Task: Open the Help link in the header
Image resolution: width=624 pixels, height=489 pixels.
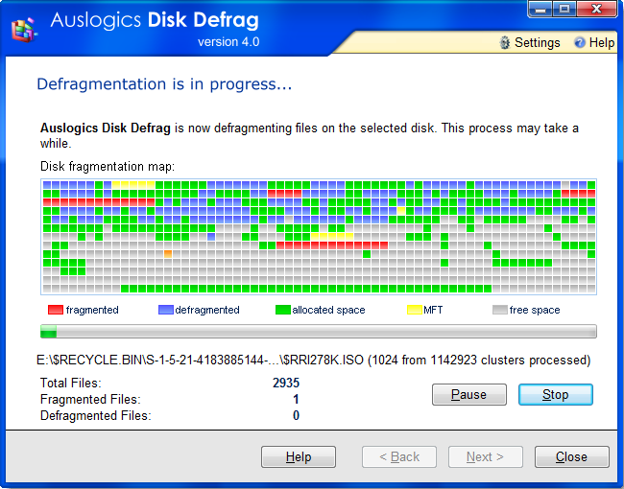Action: point(601,42)
